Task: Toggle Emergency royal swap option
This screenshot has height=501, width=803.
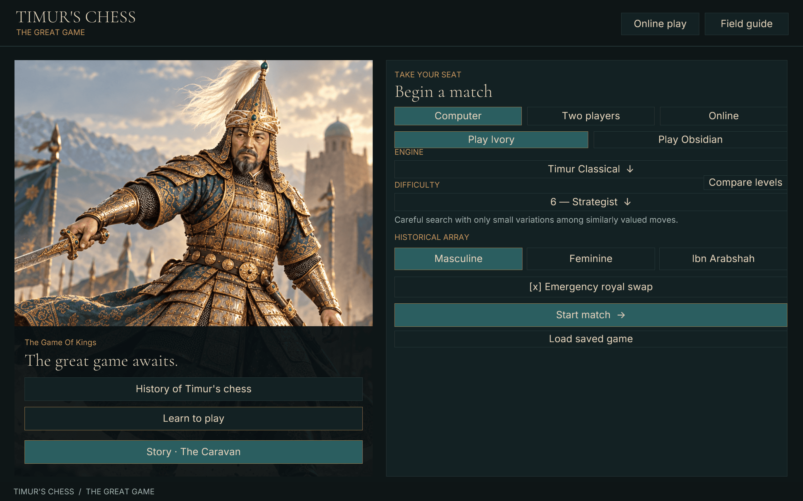Action: (x=591, y=287)
